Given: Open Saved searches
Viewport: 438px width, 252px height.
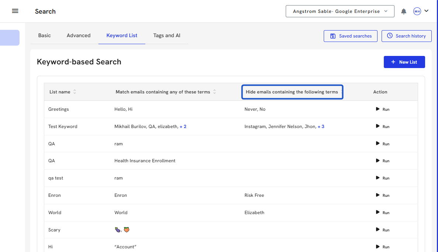Looking at the screenshot, I should [x=350, y=36].
